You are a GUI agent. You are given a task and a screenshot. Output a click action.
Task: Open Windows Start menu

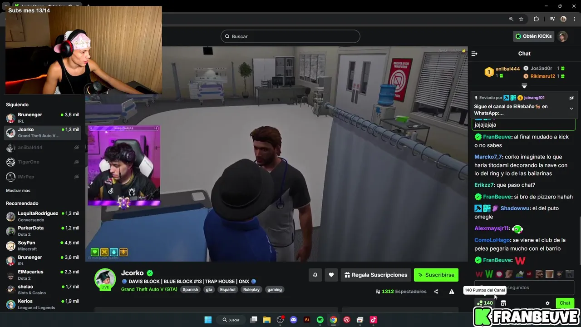(208, 320)
